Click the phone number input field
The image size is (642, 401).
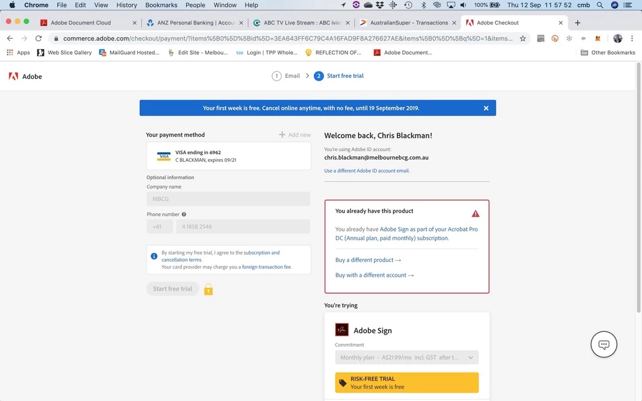tap(243, 227)
